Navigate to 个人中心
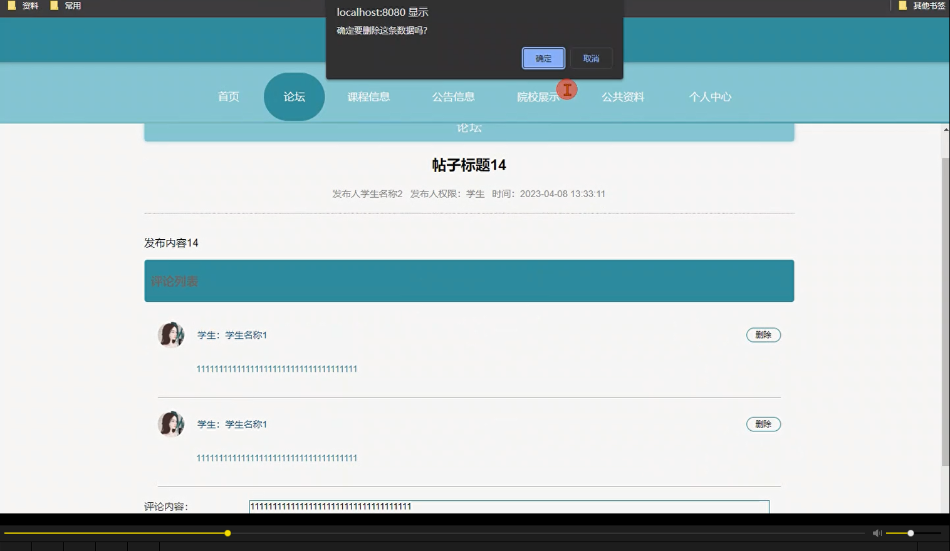The height and width of the screenshot is (551, 950). tap(710, 96)
